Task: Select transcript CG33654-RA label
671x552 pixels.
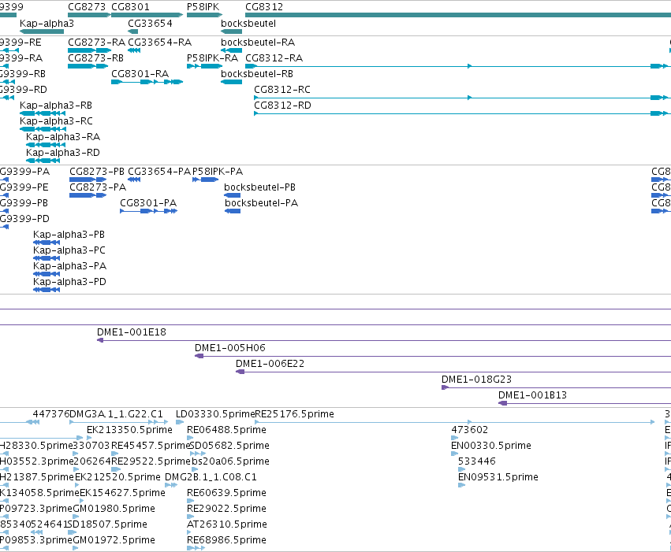Action: 159,43
